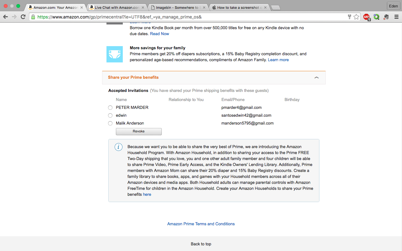Screen dimensions: 402x251
Task: Click Back to top
Action: coord(201,244)
